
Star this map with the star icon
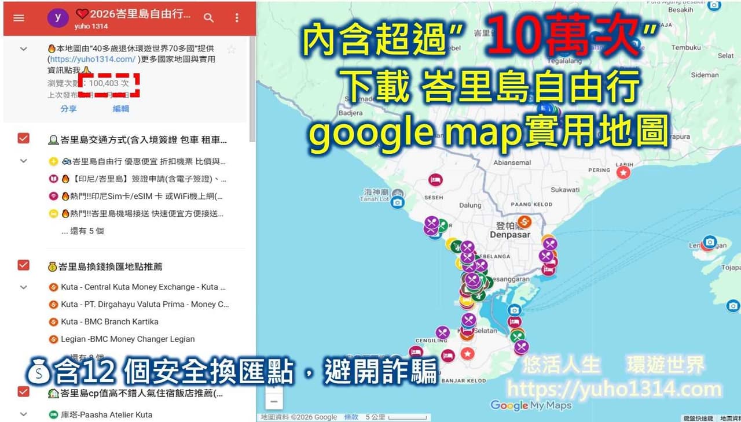[x=232, y=50]
